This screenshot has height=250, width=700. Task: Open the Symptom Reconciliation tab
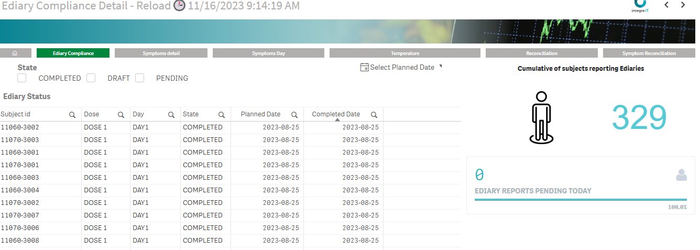(649, 53)
